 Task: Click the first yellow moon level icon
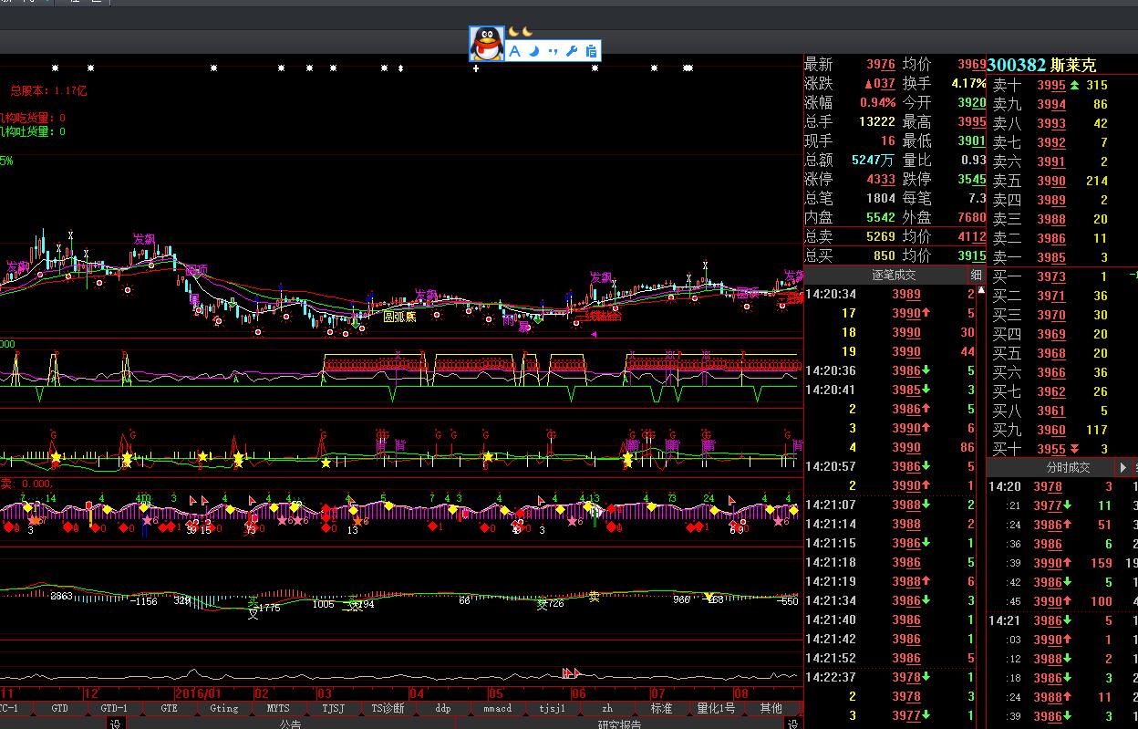[513, 33]
